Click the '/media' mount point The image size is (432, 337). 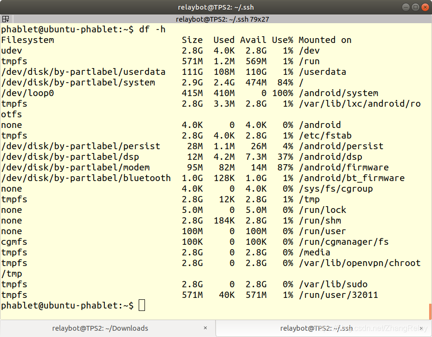[315, 253]
